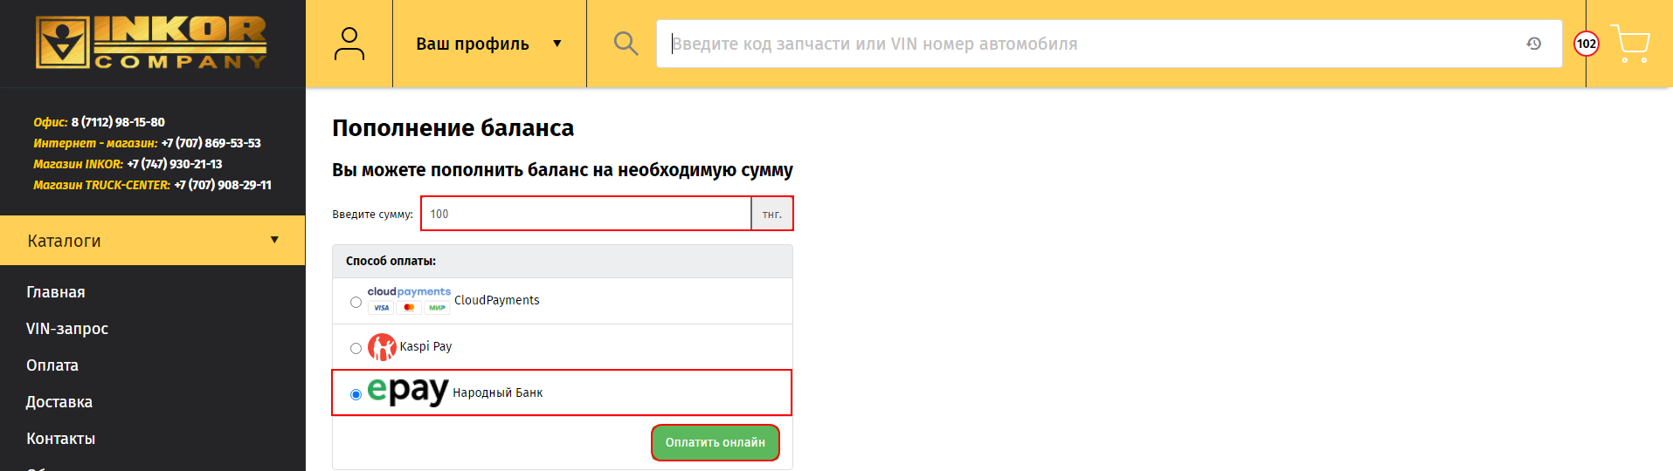Click the CloudPayments card logo
Viewport: 1673px width, 471px height.
[x=409, y=300]
